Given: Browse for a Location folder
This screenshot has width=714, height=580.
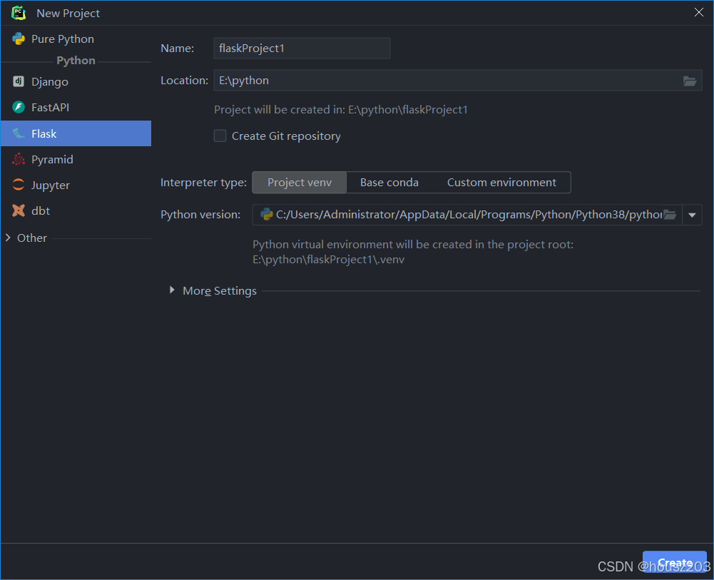Looking at the screenshot, I should click(689, 81).
